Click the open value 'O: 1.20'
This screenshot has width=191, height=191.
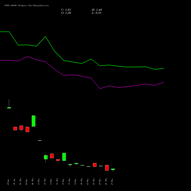click(66, 13)
